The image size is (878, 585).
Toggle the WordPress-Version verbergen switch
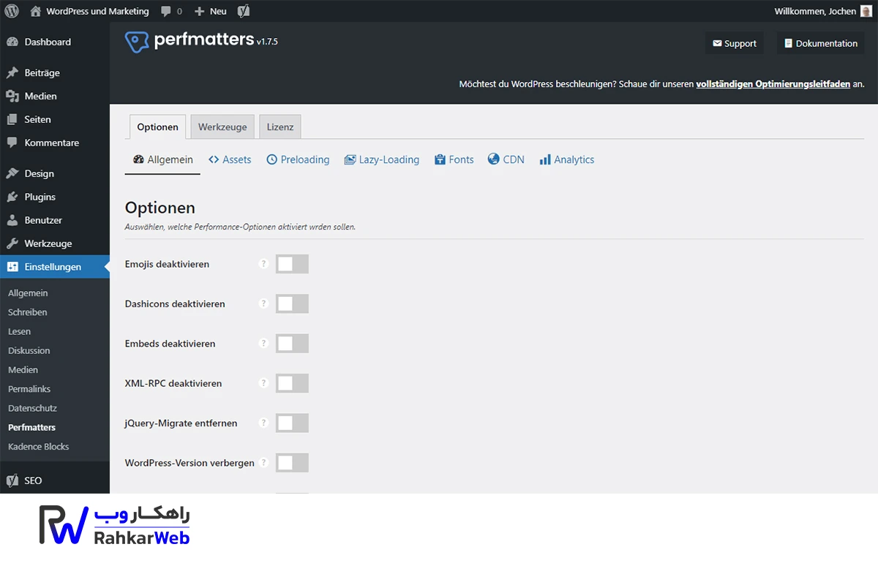(292, 463)
